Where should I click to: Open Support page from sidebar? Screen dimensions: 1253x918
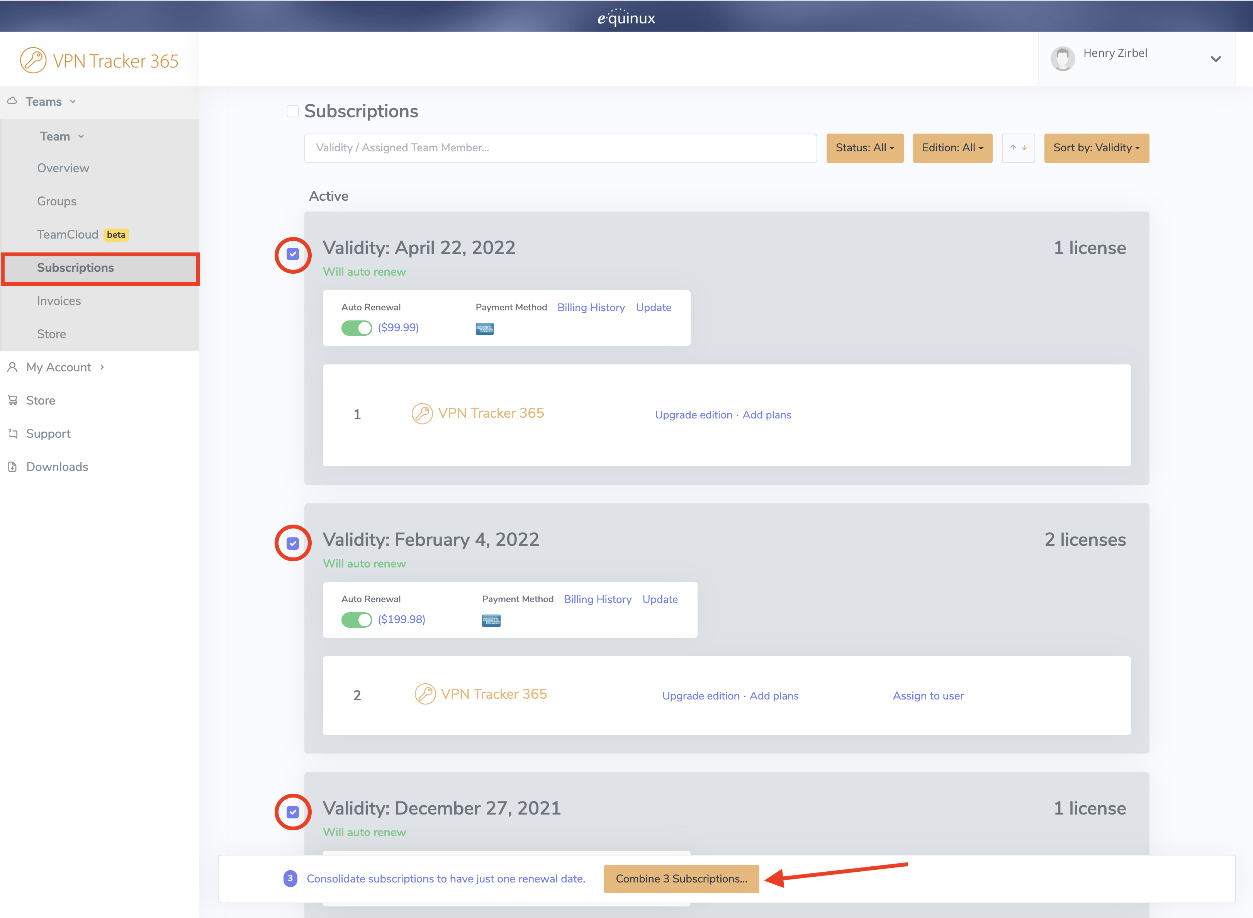[48, 434]
